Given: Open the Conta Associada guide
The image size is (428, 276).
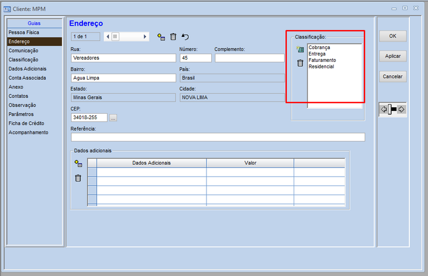Looking at the screenshot, I should point(35,78).
